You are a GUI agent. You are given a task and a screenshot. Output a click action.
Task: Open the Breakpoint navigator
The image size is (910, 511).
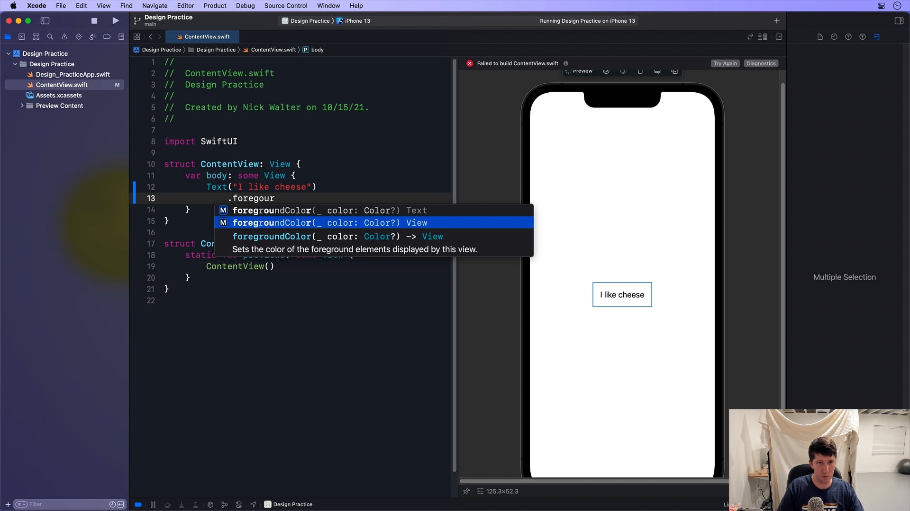(107, 37)
